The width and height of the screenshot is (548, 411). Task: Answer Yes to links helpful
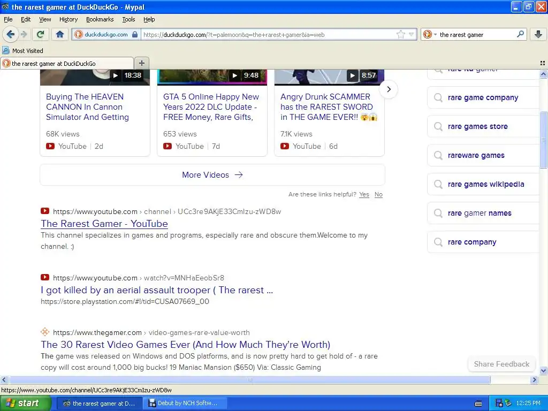point(364,194)
